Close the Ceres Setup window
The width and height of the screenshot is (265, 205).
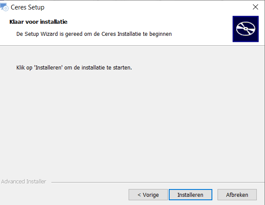[256, 7]
